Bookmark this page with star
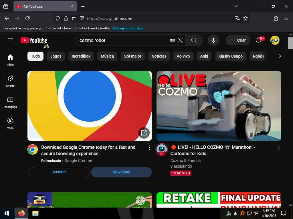Image resolution: width=293 pixels, height=219 pixels. tap(246, 18)
